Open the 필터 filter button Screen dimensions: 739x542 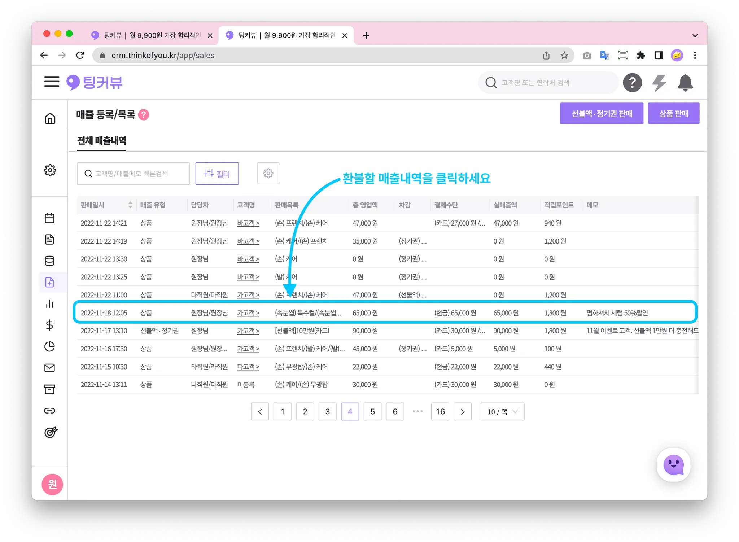(217, 174)
